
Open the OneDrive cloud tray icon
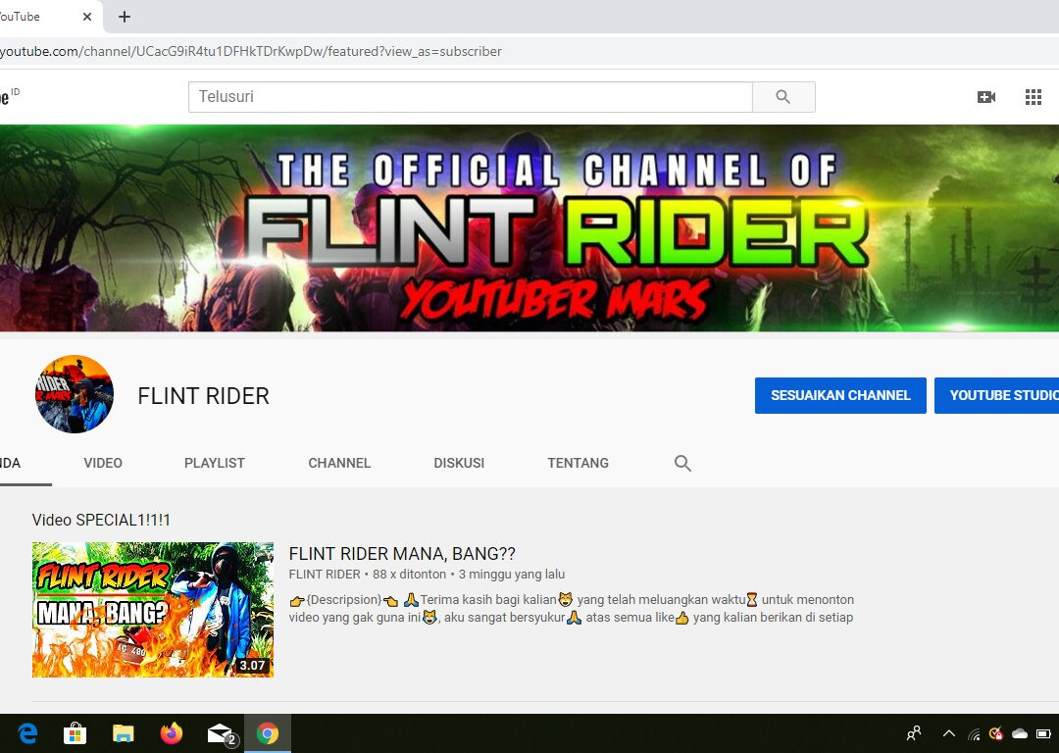pyautogui.click(x=1020, y=733)
